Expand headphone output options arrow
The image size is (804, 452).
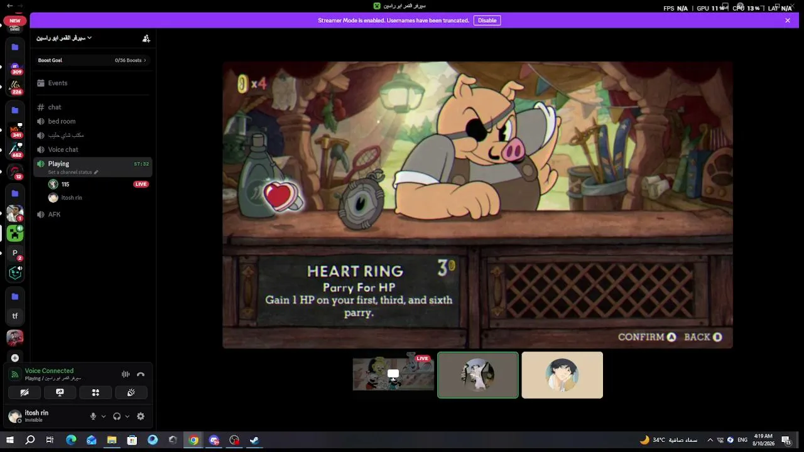127,416
